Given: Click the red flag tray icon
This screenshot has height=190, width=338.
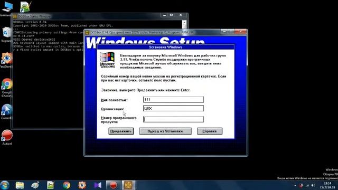Looking at the screenshot, I should 301,185.
